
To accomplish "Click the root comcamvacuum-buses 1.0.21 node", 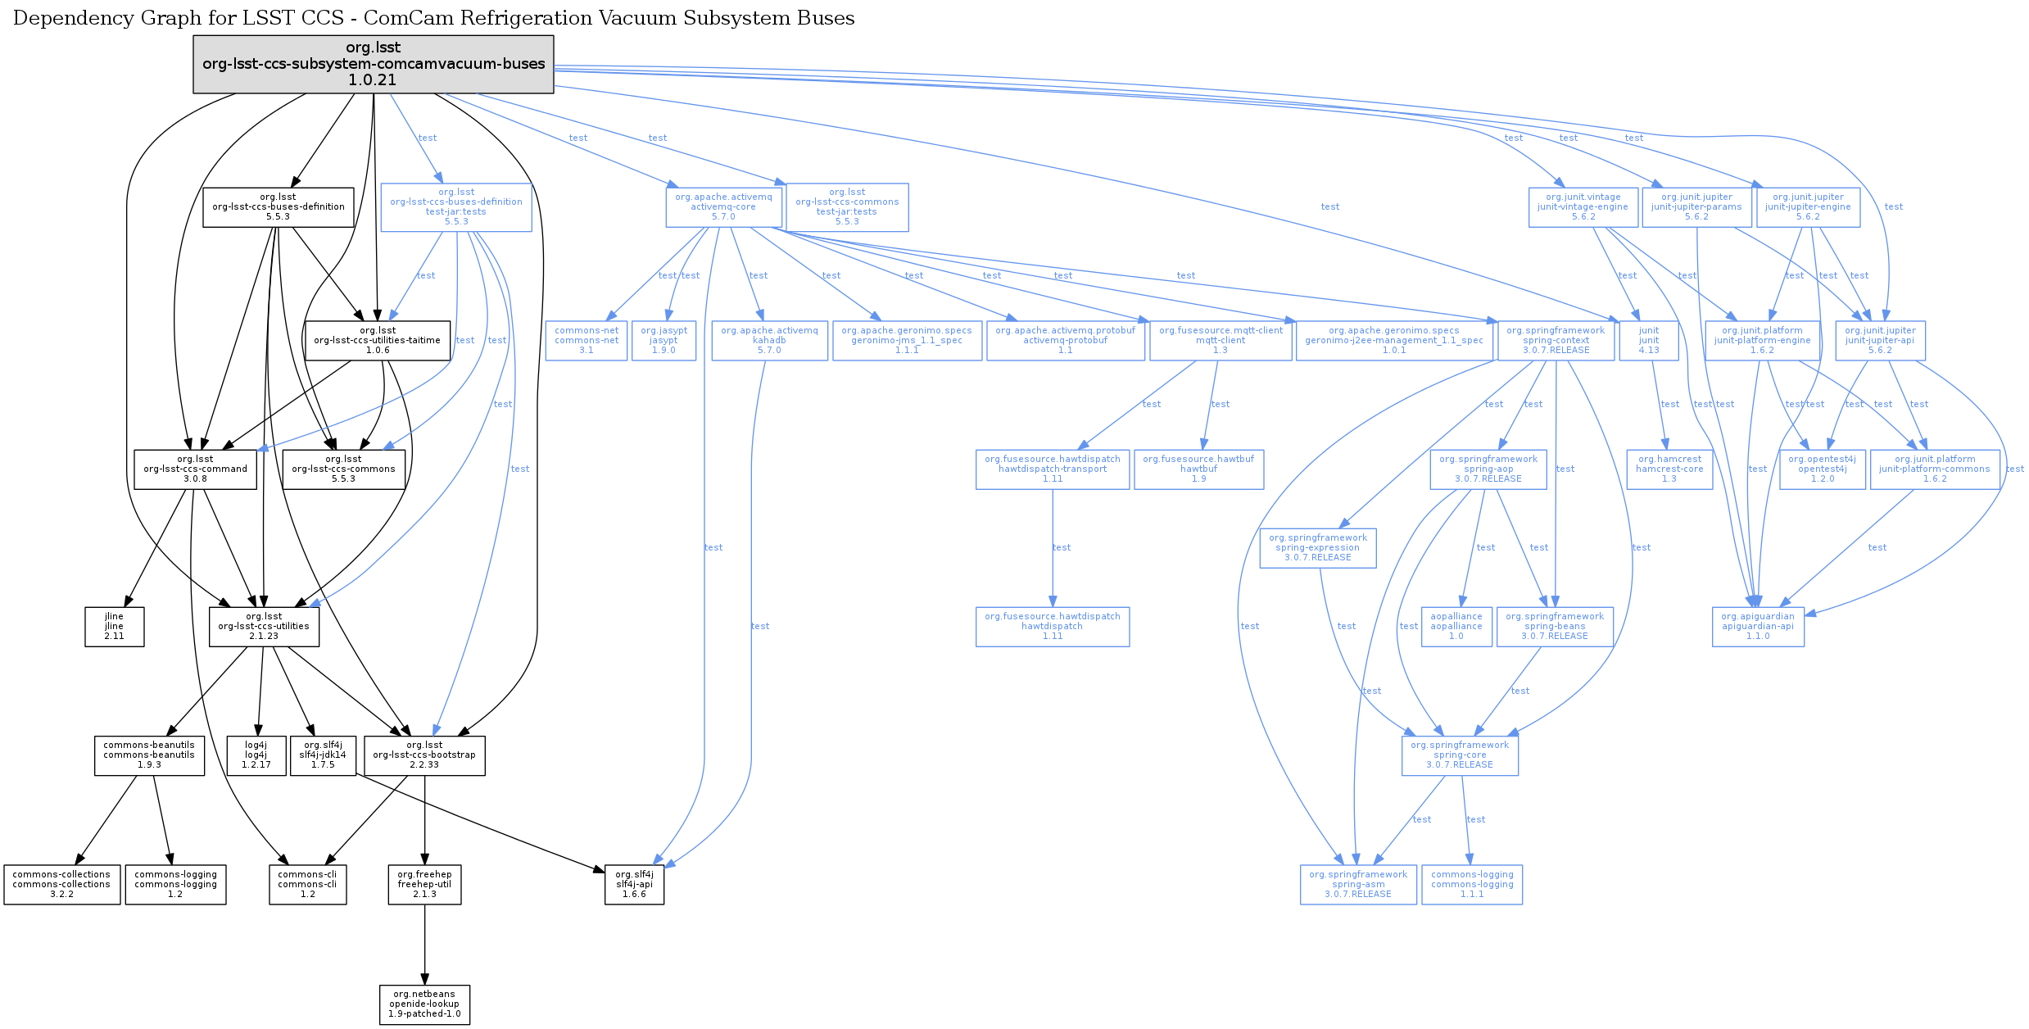I will click(374, 64).
